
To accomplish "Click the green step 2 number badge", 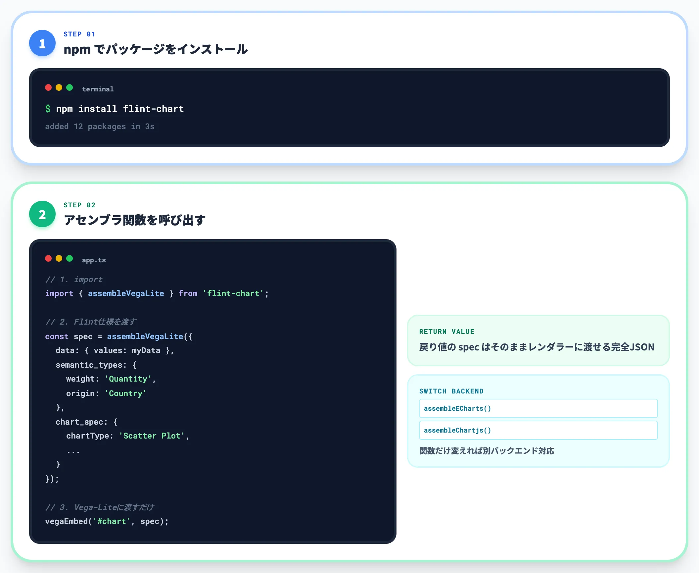I will coord(42,214).
